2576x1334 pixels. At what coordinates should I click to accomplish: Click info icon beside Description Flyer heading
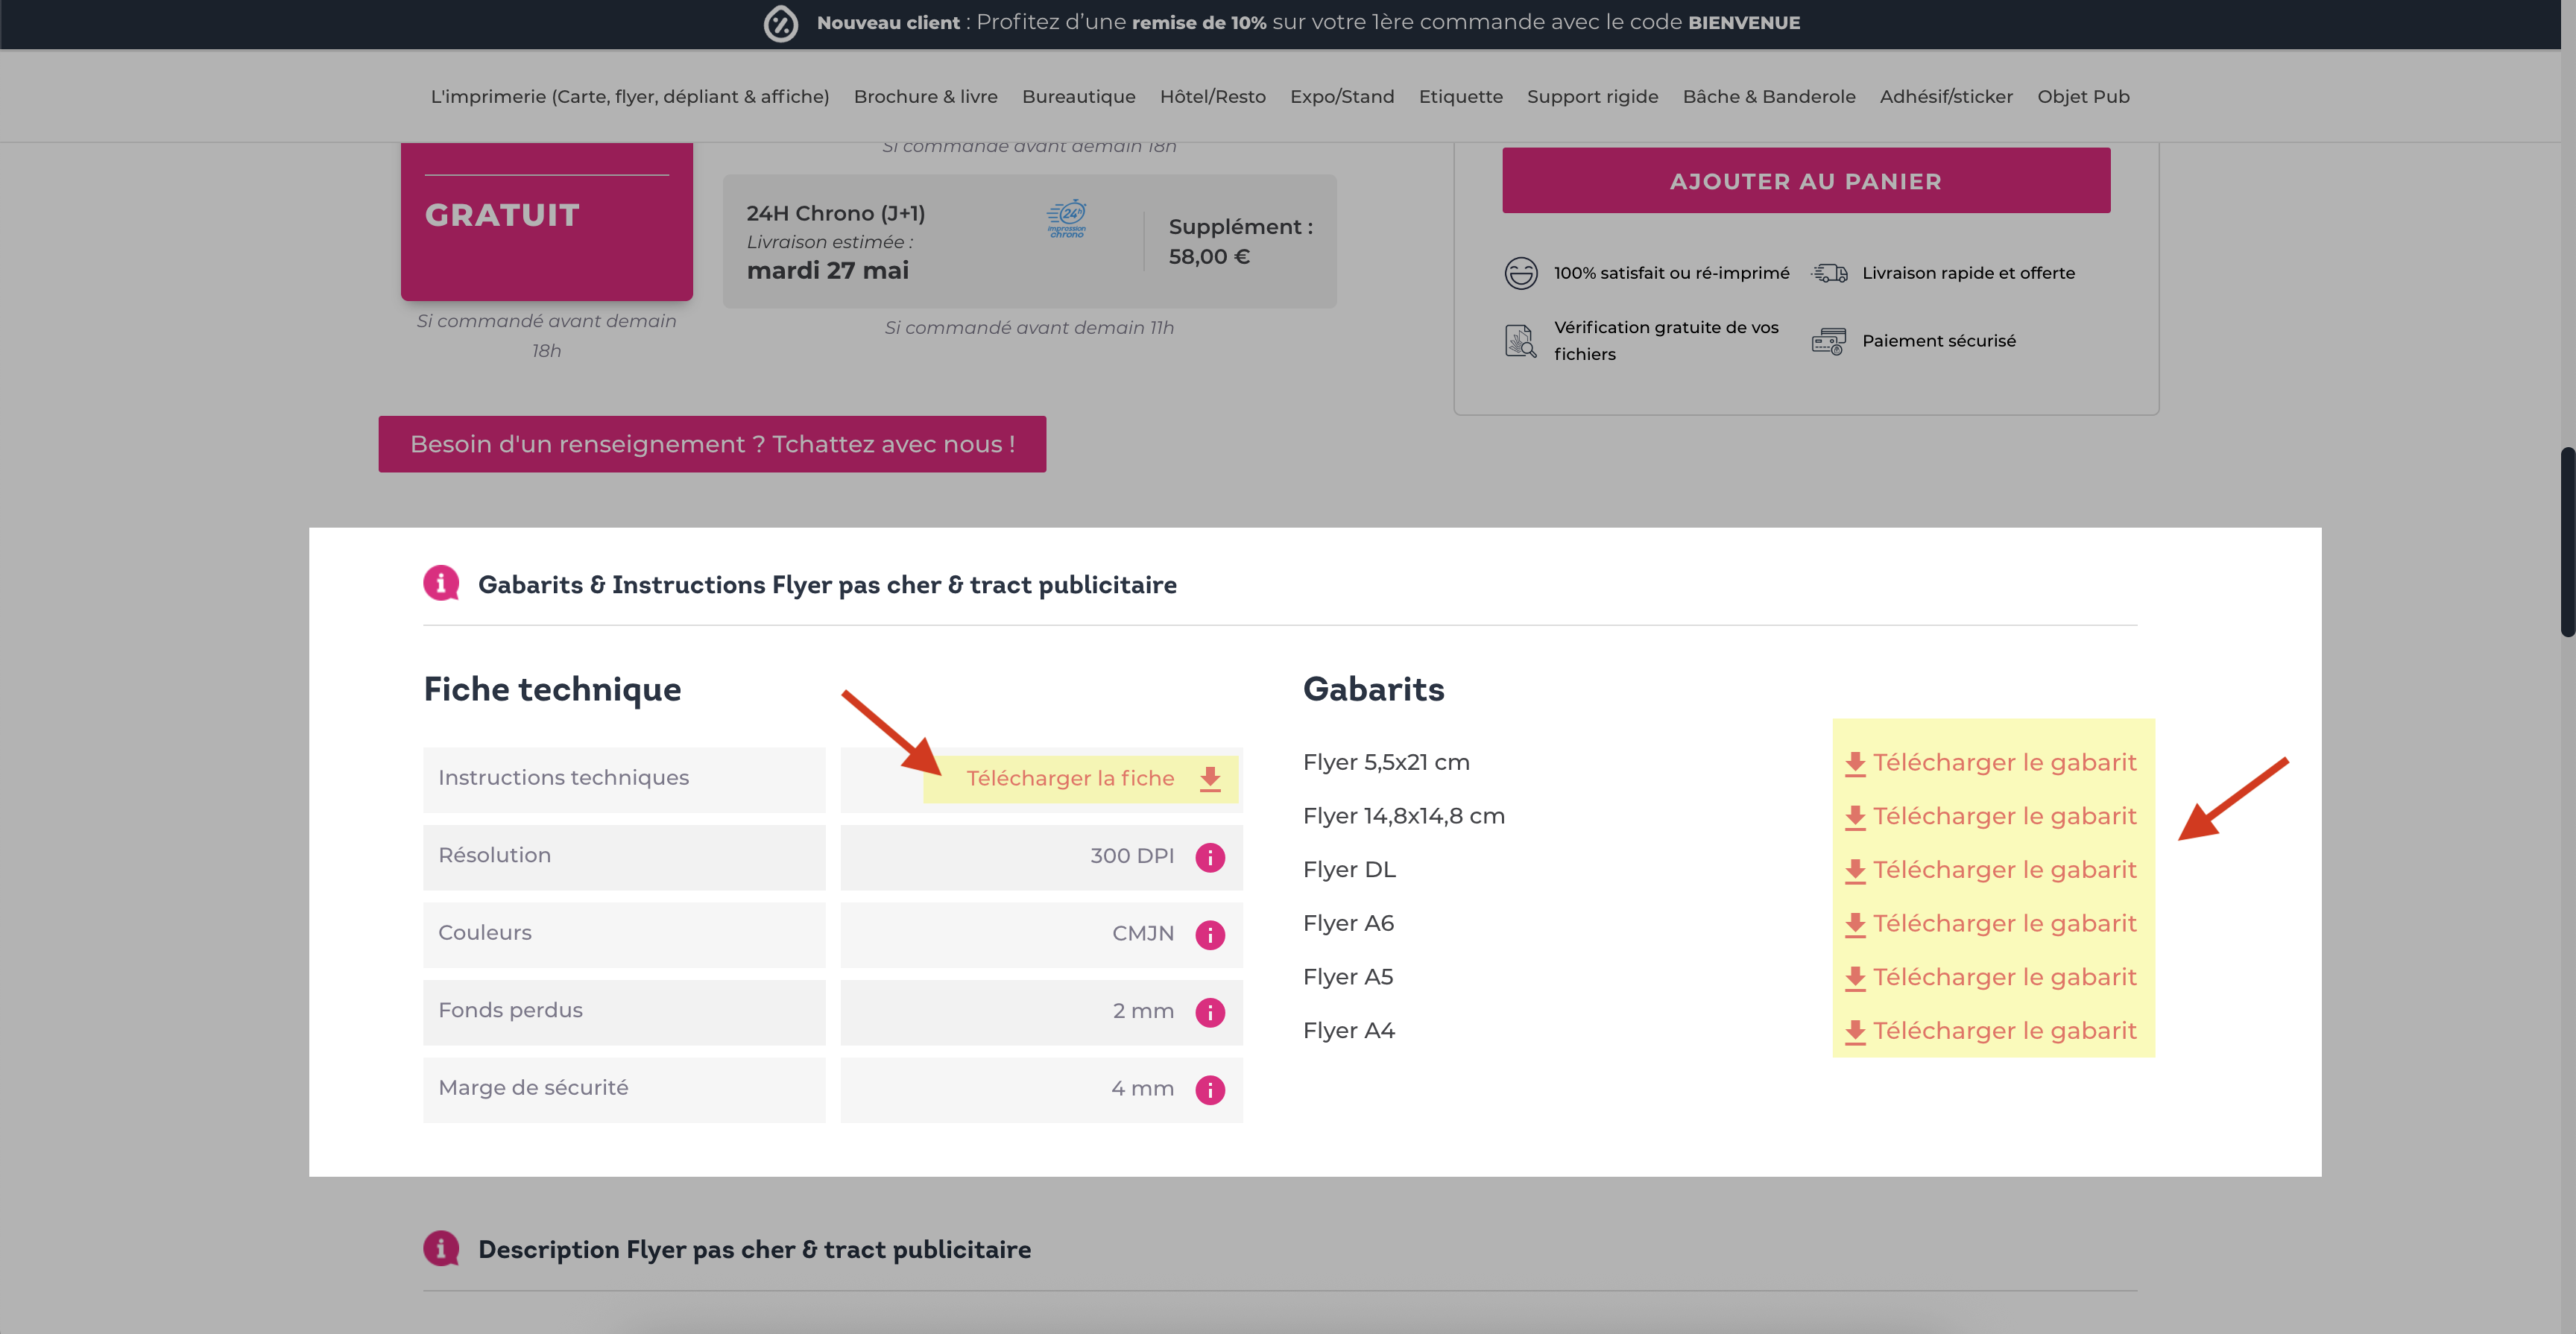tap(441, 1248)
